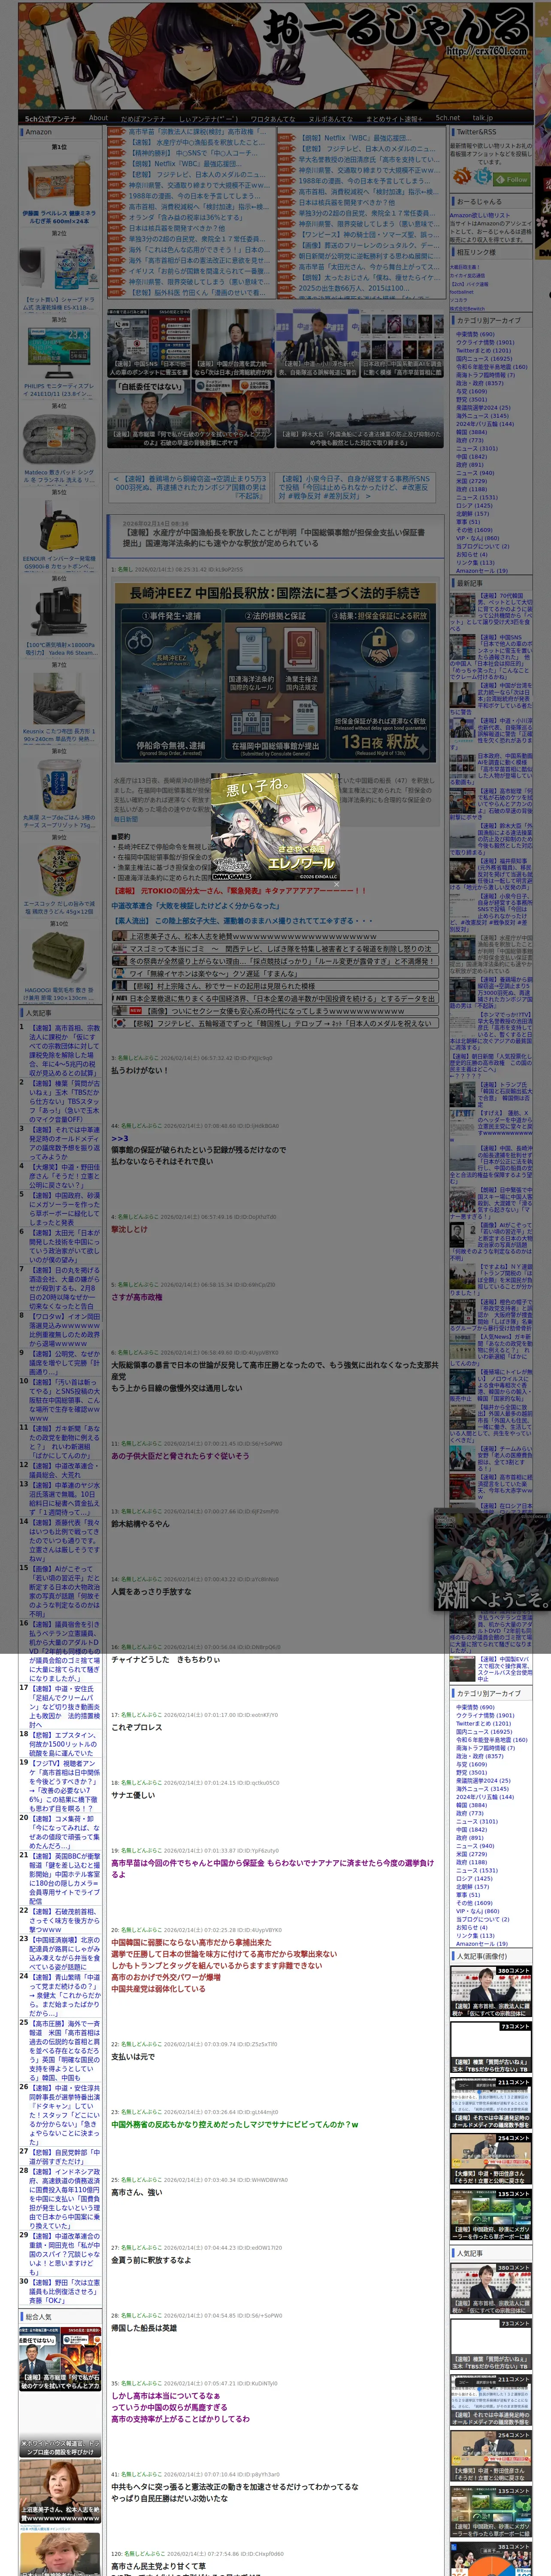This screenshot has width=551, height=2576.
Task: Open the 5ch公式アンテナ menu item
Action: tap(50, 118)
